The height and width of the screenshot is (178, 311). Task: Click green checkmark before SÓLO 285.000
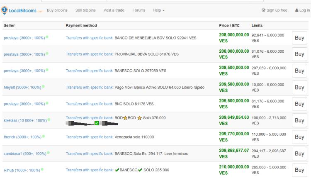click(140, 170)
